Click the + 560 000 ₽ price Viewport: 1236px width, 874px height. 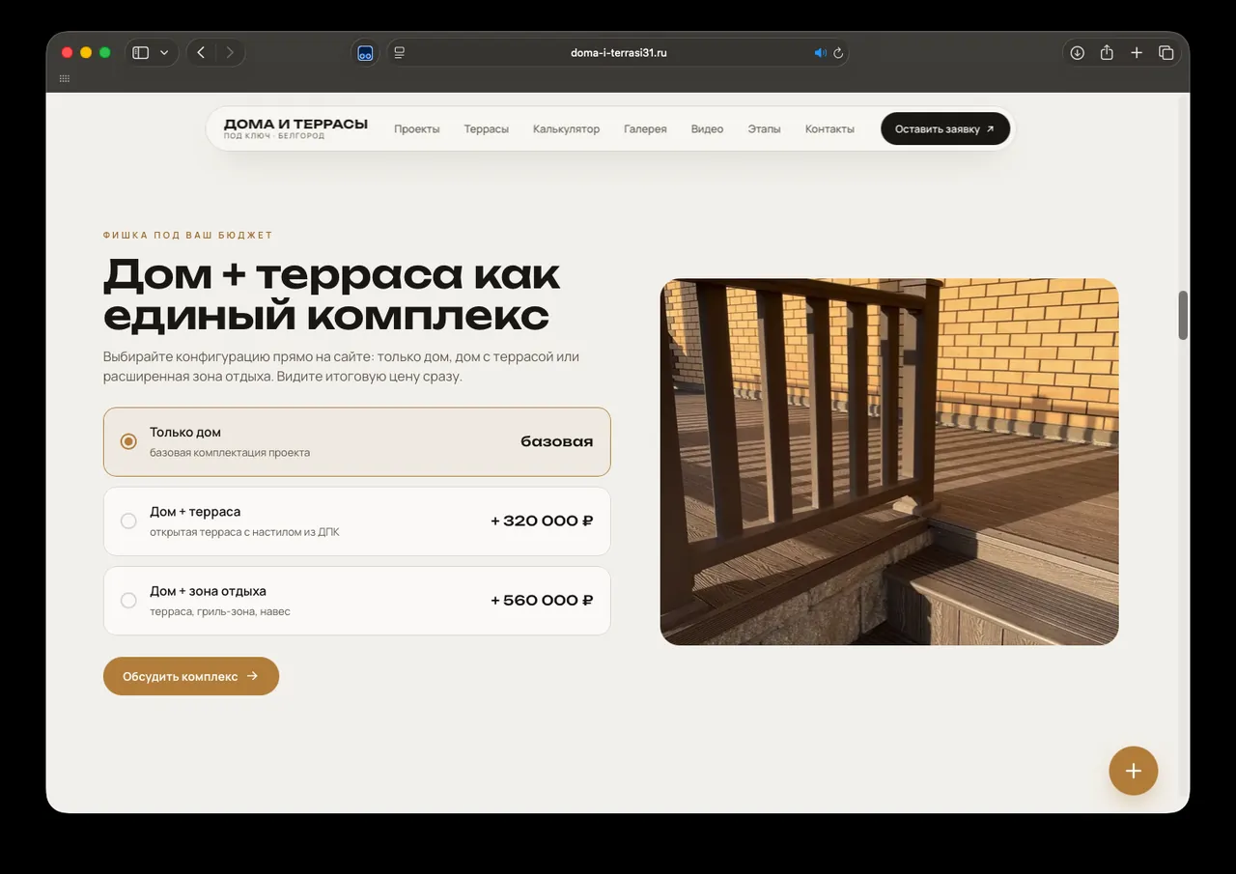click(542, 601)
